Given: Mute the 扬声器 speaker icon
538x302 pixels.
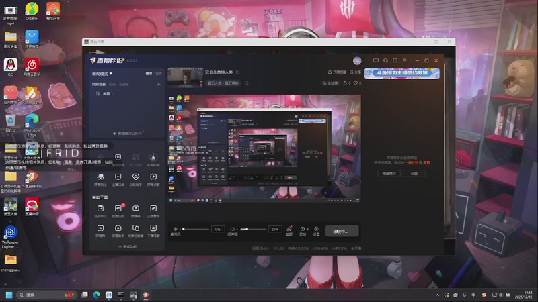Looking at the screenshot, I should click(x=232, y=229).
